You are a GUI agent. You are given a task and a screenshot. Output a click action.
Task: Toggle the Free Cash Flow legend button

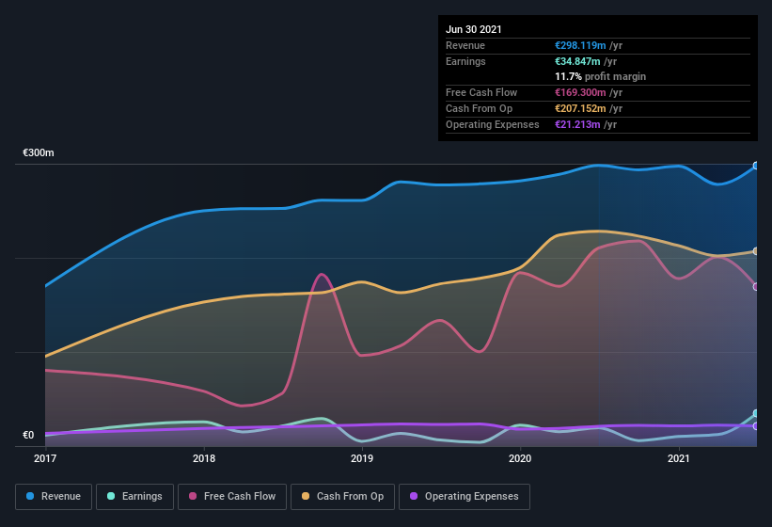pyautogui.click(x=232, y=497)
